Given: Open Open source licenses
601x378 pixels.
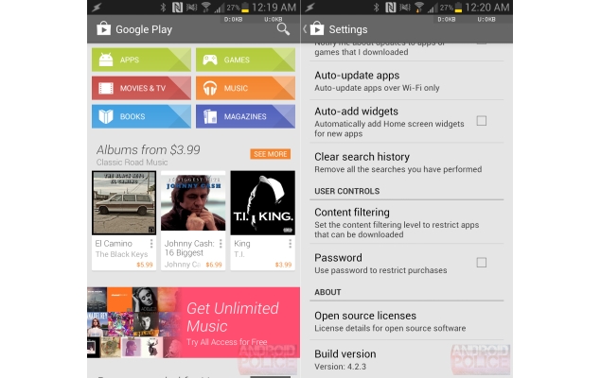Looking at the screenshot, I should pos(407,321).
